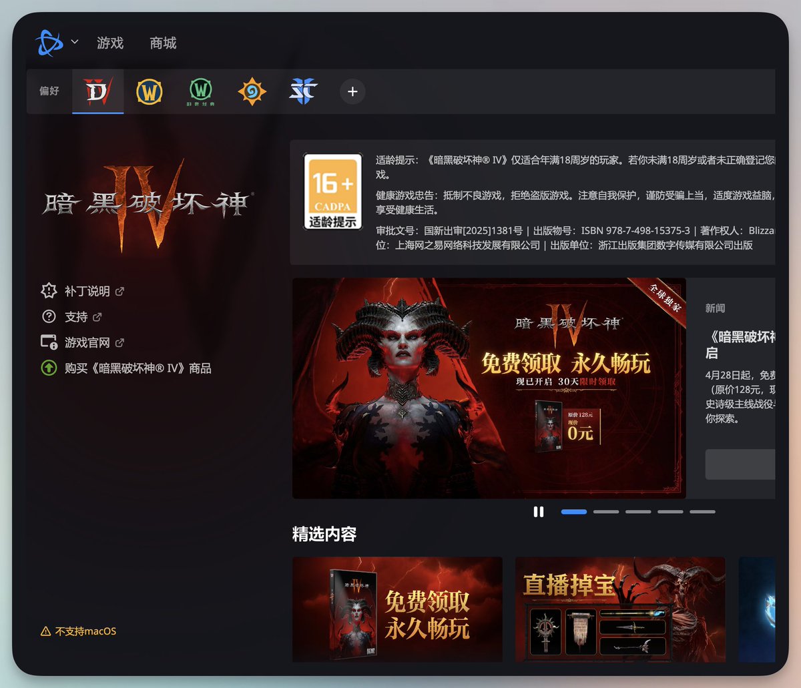The width and height of the screenshot is (801, 688).
Task: Click the Battle.net logo icon
Action: click(49, 43)
